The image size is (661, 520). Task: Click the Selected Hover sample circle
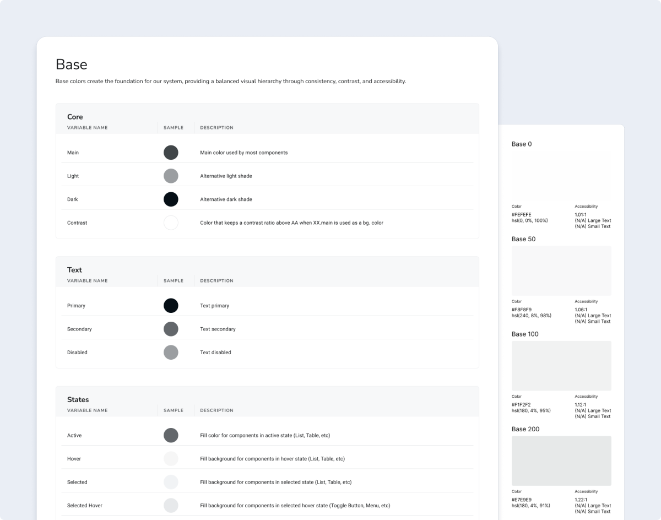(171, 506)
